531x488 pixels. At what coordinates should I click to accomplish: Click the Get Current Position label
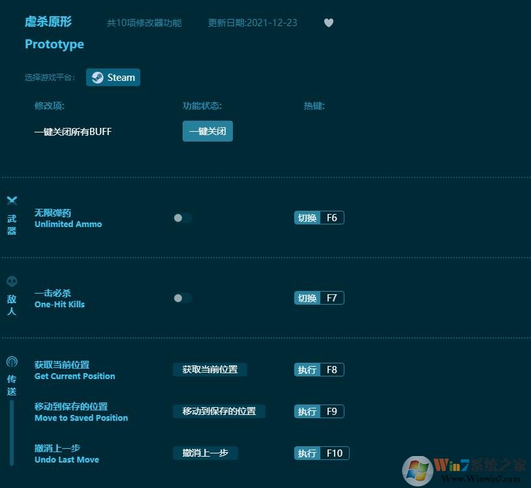(x=75, y=376)
